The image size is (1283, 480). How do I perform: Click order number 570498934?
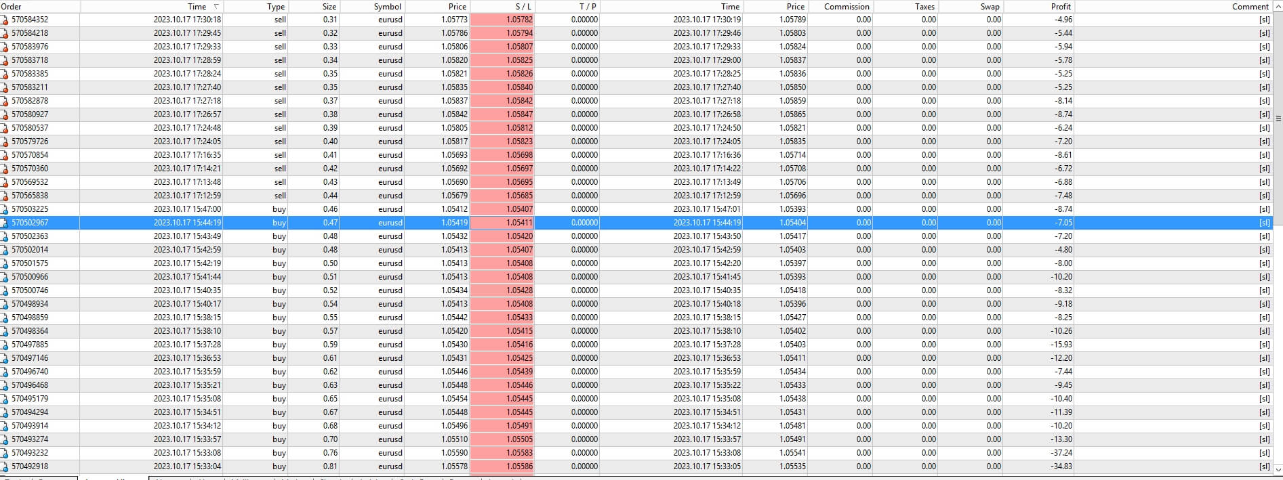30,304
